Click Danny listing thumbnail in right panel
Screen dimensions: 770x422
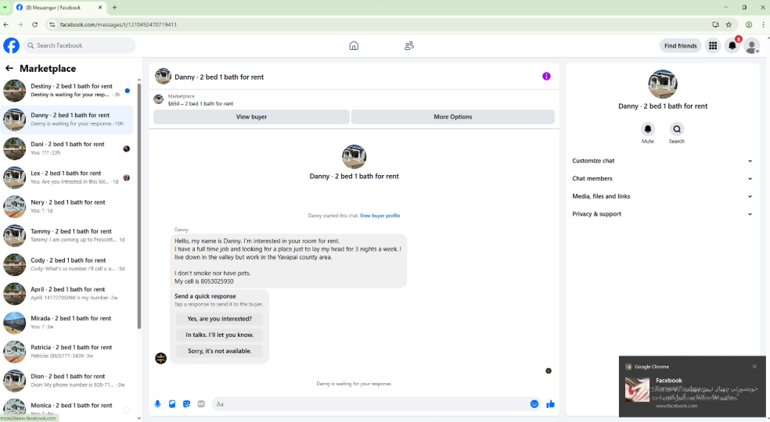click(x=663, y=84)
